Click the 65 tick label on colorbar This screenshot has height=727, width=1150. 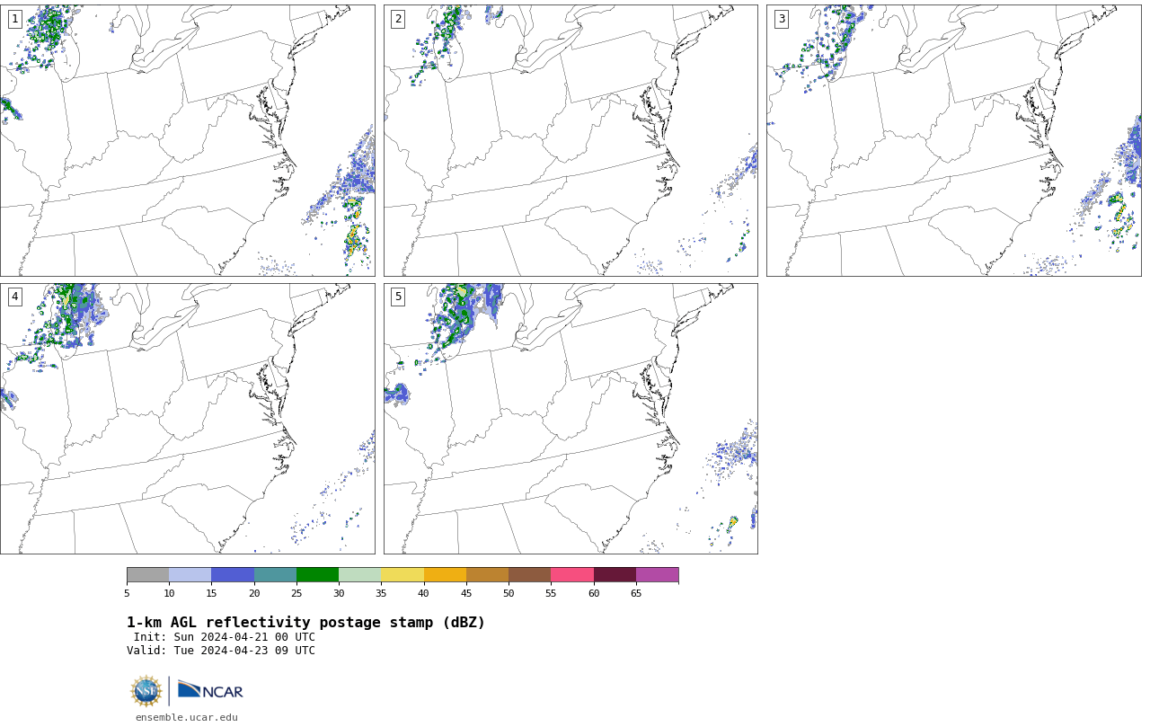click(x=636, y=593)
